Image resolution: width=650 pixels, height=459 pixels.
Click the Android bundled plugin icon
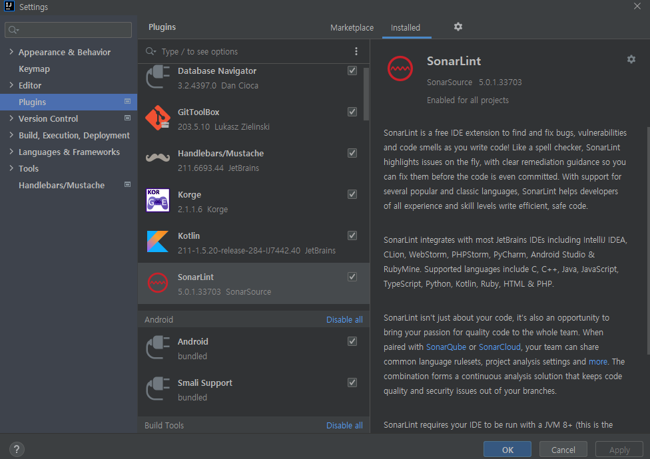pos(158,348)
